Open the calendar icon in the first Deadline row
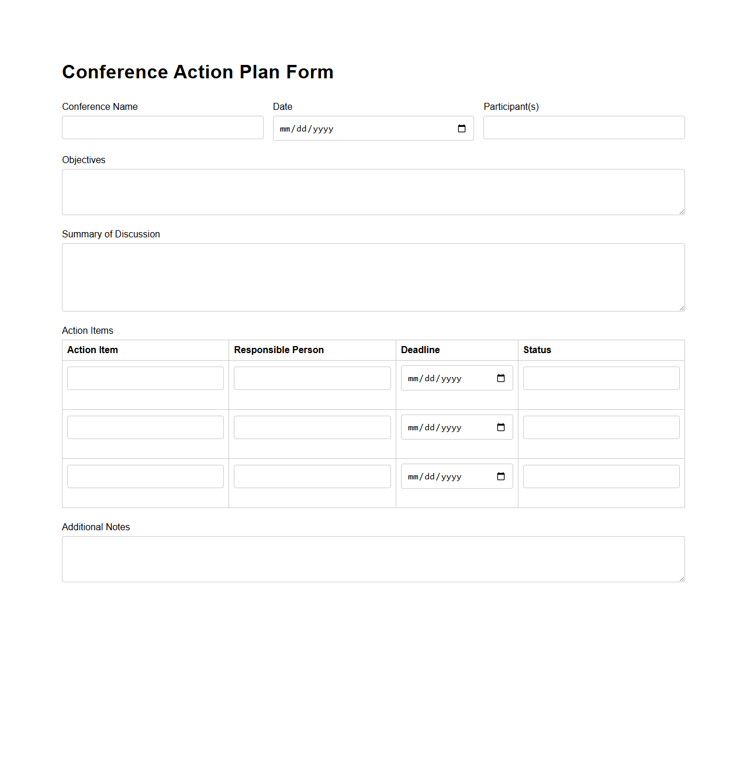The image size is (747, 760). 500,378
